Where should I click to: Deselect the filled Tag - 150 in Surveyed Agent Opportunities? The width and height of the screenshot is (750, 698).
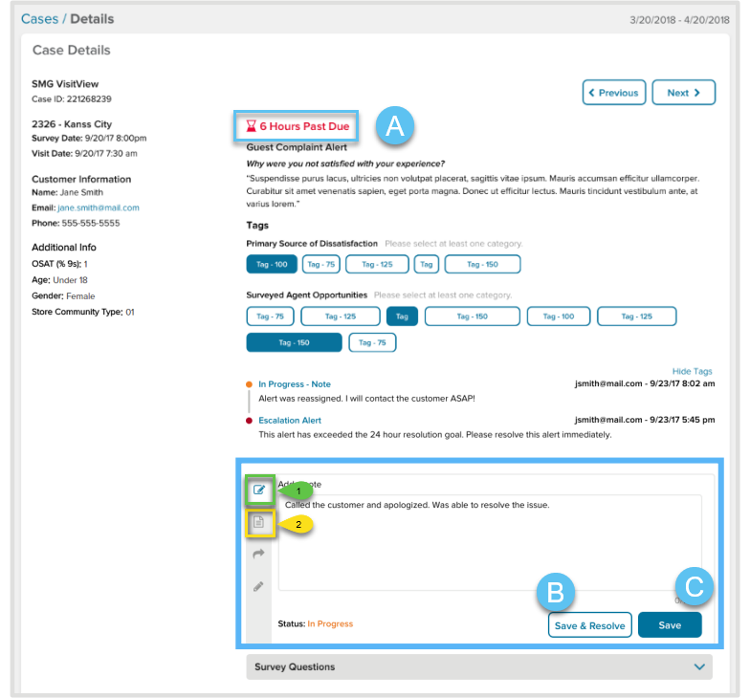click(294, 342)
